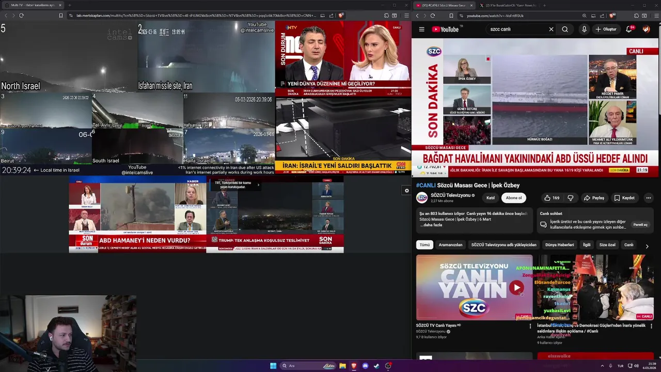Open browser main menu in Multi TV window
This screenshot has height=372, width=661.
click(x=406, y=16)
